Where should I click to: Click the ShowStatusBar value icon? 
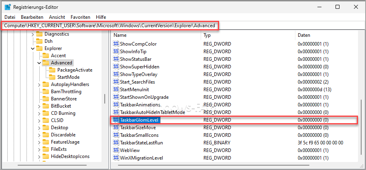[116, 59]
